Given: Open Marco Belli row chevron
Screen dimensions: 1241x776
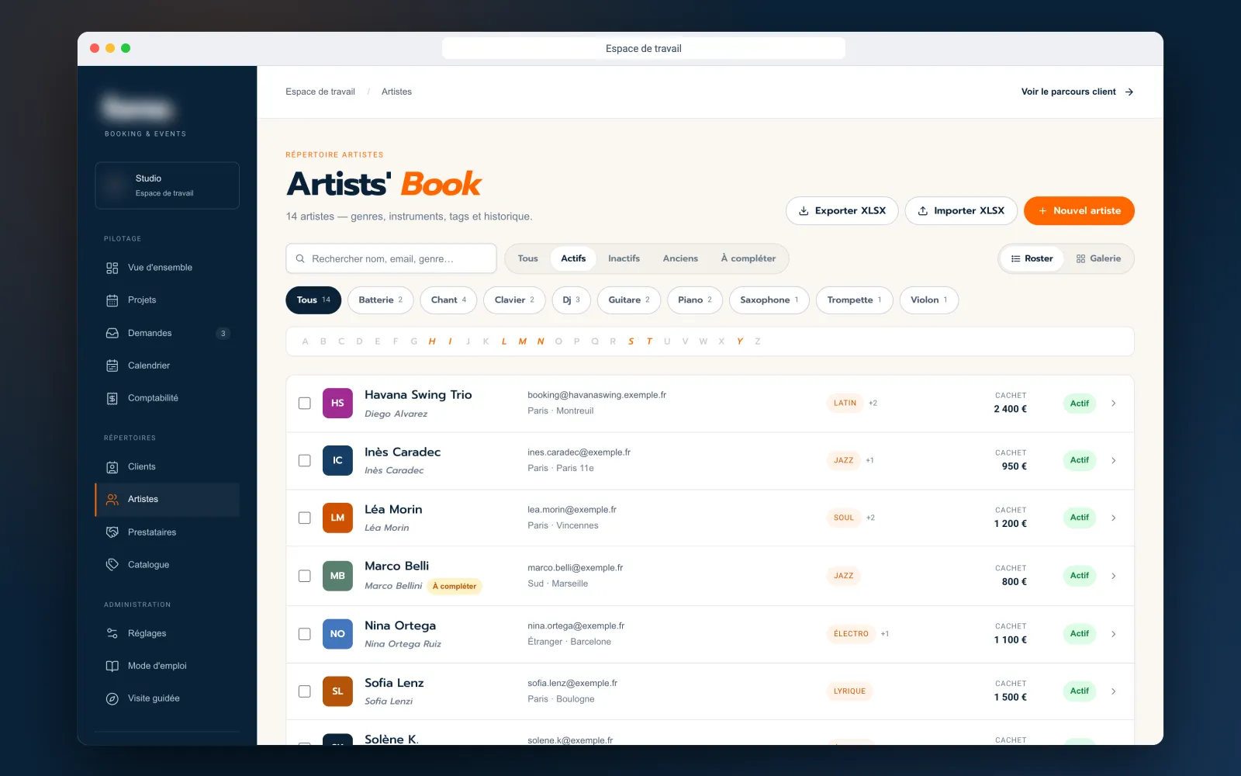Looking at the screenshot, I should pos(1114,576).
